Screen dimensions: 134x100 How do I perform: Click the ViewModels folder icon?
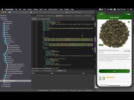(4, 36)
